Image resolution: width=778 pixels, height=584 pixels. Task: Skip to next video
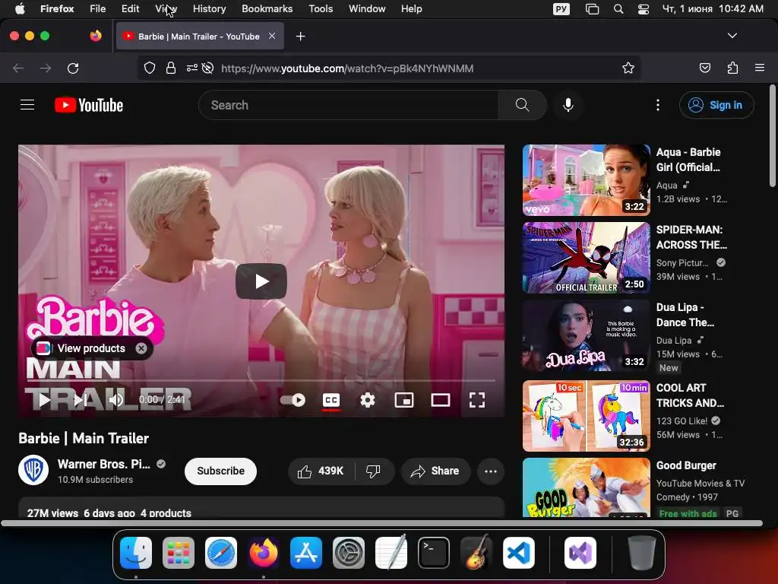point(81,400)
